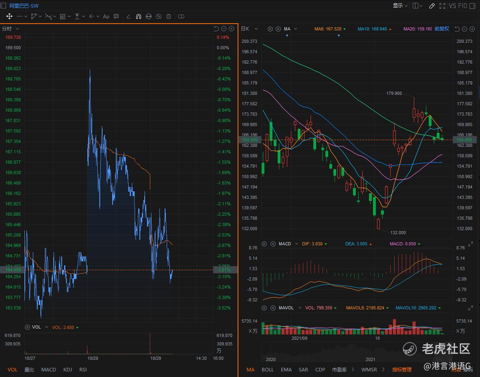The height and width of the screenshot is (377, 480).
Task: Remove the MAVOL indicator panel
Action: (273, 308)
